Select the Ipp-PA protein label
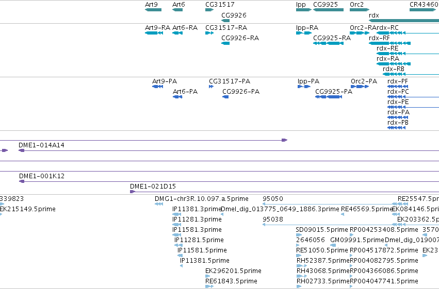The image size is (439, 289). (x=308, y=81)
